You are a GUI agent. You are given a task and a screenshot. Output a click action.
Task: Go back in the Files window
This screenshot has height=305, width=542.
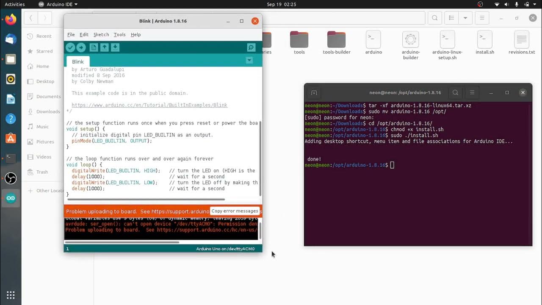coord(31,18)
